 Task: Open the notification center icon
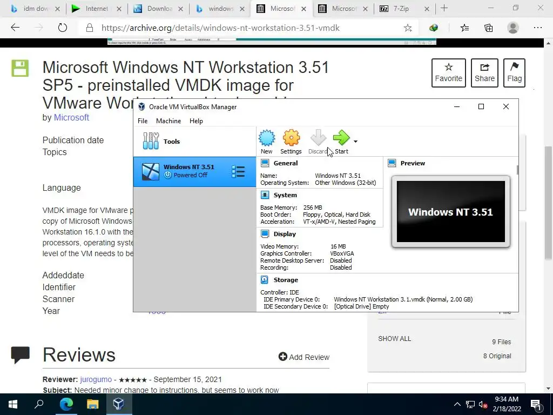pyautogui.click(x=536, y=404)
